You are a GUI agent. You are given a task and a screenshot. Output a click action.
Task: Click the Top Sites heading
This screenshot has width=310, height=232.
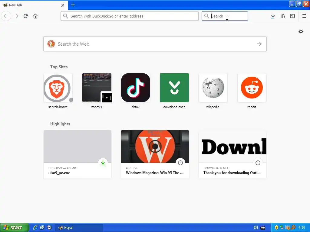pos(59,67)
